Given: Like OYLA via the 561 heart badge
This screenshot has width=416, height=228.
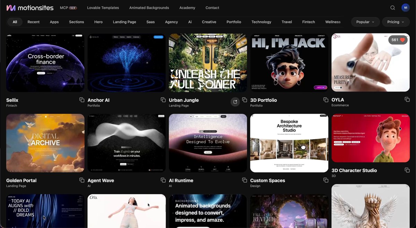Looking at the screenshot, I should coord(398,40).
